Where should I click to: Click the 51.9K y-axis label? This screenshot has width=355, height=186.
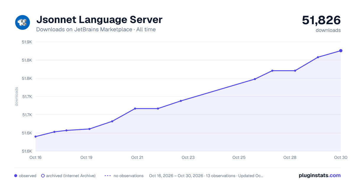[27, 42]
